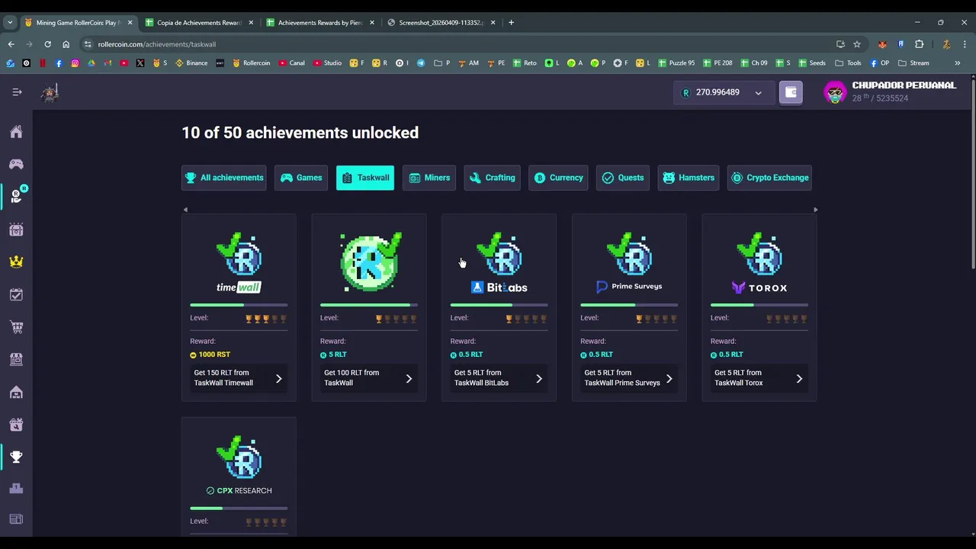The width and height of the screenshot is (976, 549).
Task: Open the purple wallet icon
Action: pos(791,92)
